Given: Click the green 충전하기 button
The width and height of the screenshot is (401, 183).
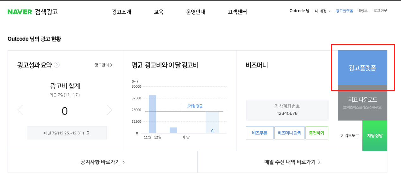Looking at the screenshot, I should point(316,133).
